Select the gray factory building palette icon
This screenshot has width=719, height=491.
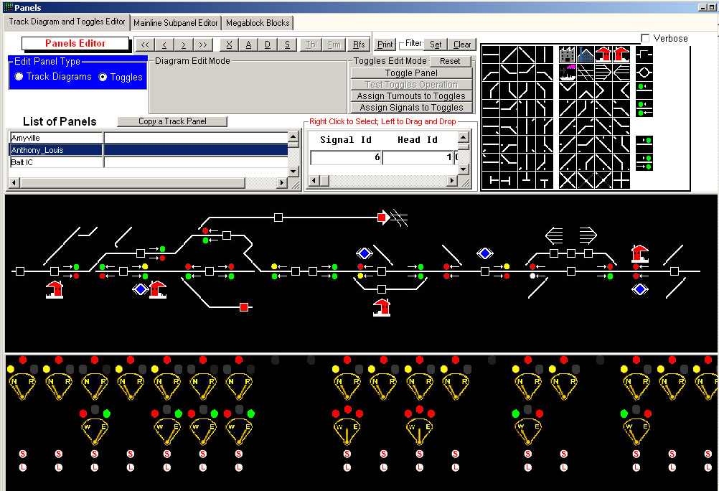pos(568,55)
